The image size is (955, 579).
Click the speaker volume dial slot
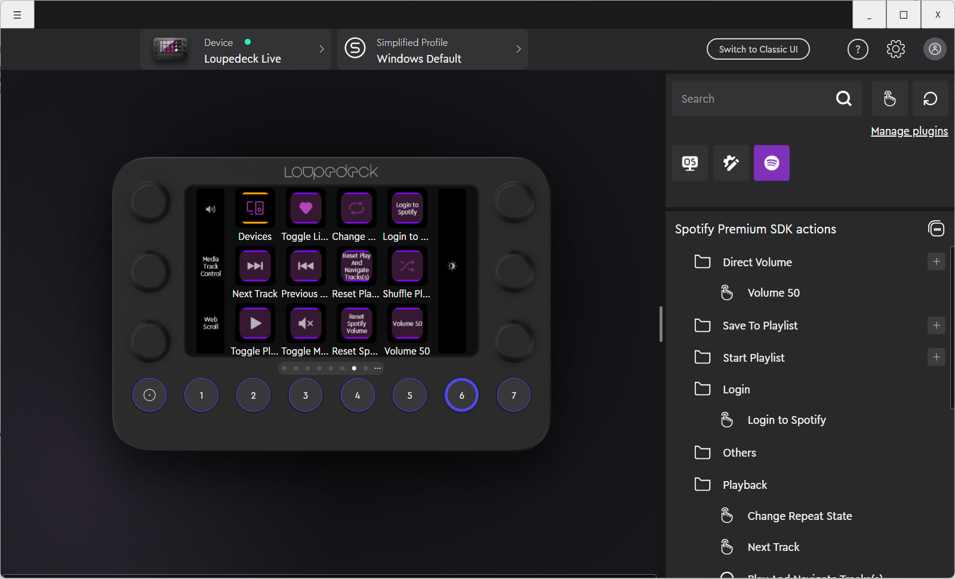211,209
